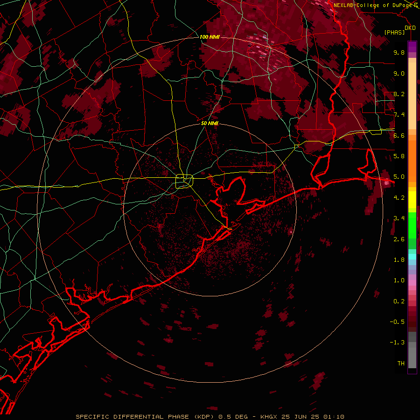
Task: Click the 1.0 scale value
Action: [x=399, y=280]
